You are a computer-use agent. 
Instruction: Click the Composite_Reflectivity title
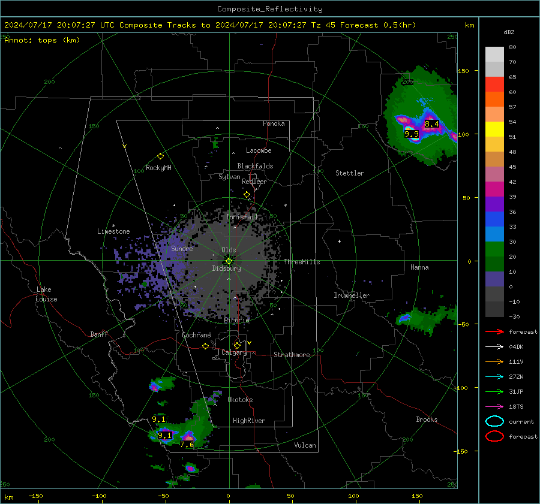pos(270,9)
